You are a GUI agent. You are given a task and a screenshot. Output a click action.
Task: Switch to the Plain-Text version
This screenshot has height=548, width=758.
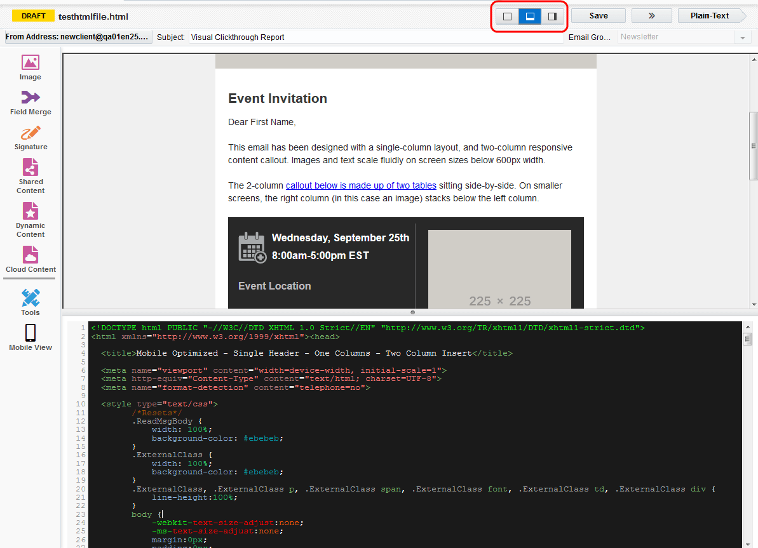point(710,16)
